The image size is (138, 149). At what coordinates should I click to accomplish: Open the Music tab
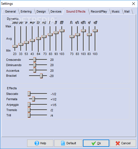[116, 11]
